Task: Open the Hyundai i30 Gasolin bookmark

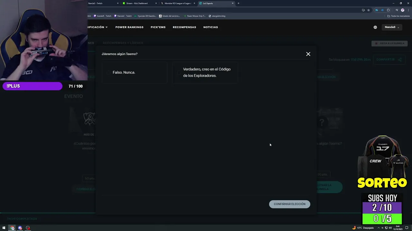Action: 145,16
